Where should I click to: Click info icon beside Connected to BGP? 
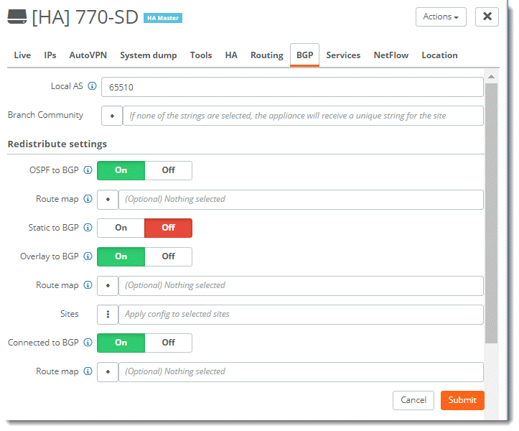coord(88,343)
